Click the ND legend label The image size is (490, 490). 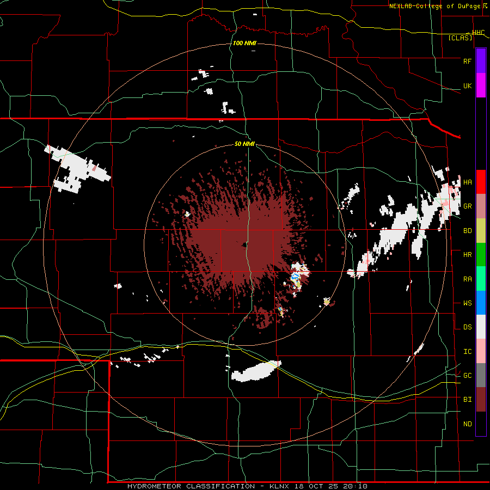pyautogui.click(x=467, y=424)
